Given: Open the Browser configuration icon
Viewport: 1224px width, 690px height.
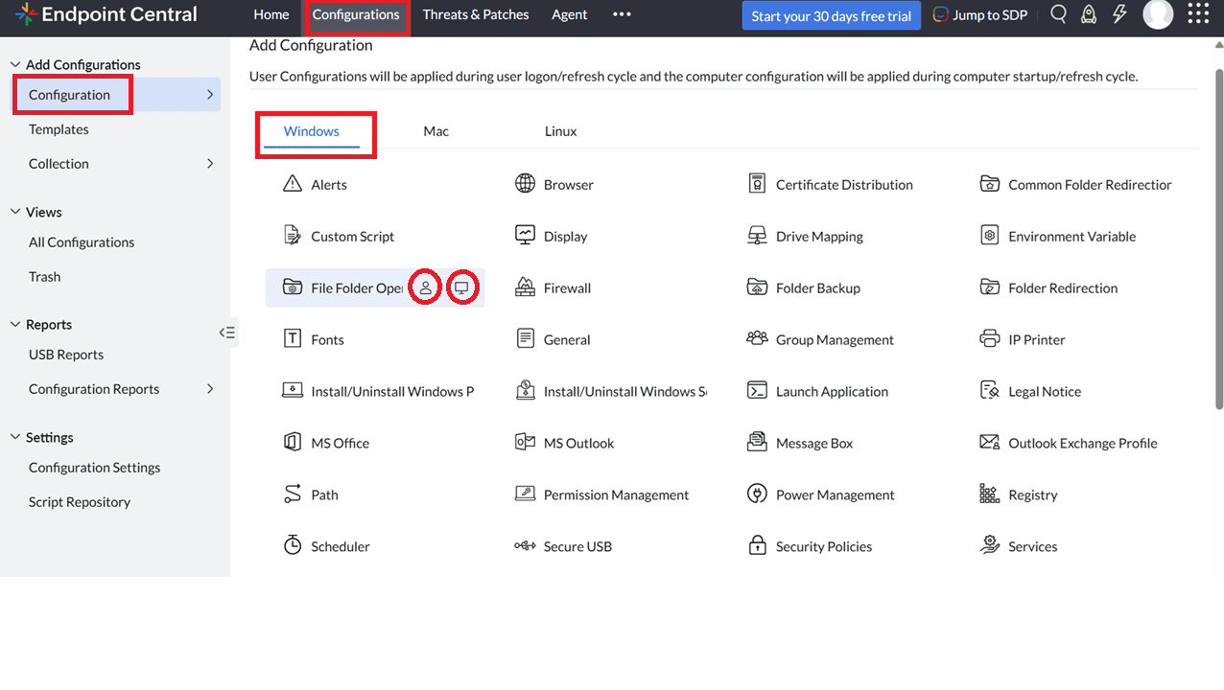Looking at the screenshot, I should click(x=525, y=183).
